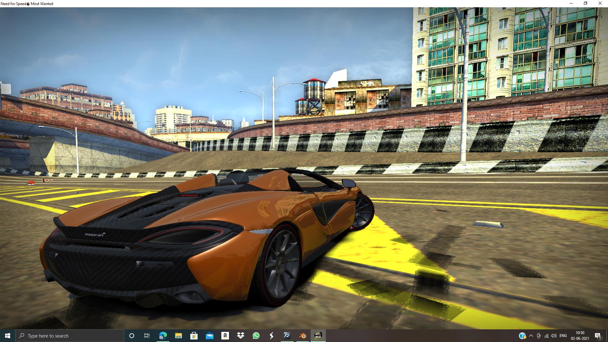The width and height of the screenshot is (608, 342).
Task: Open the Windows Start menu
Action: pyautogui.click(x=8, y=336)
